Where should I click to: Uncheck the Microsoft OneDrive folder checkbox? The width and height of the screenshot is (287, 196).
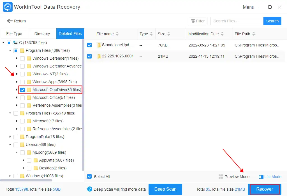click(22, 90)
